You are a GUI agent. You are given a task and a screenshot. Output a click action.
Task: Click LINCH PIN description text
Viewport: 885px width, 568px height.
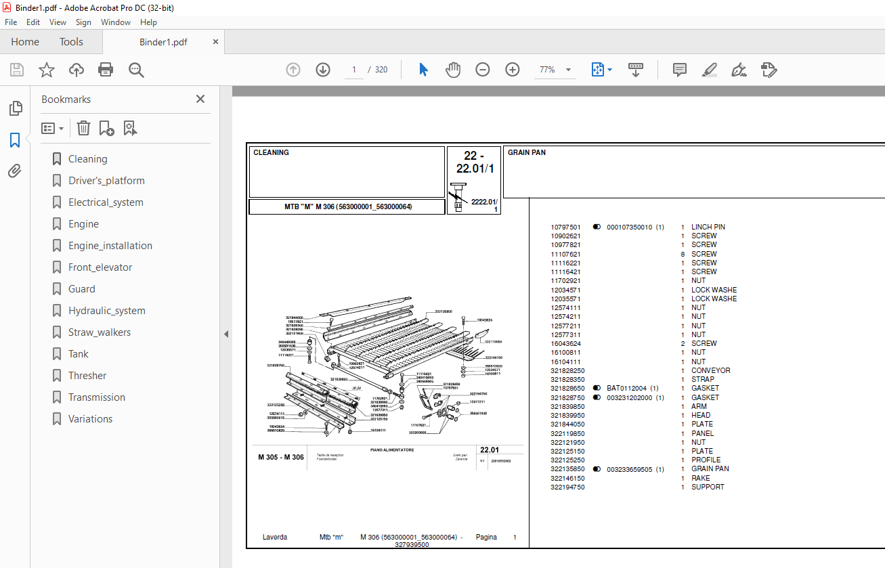coord(708,227)
